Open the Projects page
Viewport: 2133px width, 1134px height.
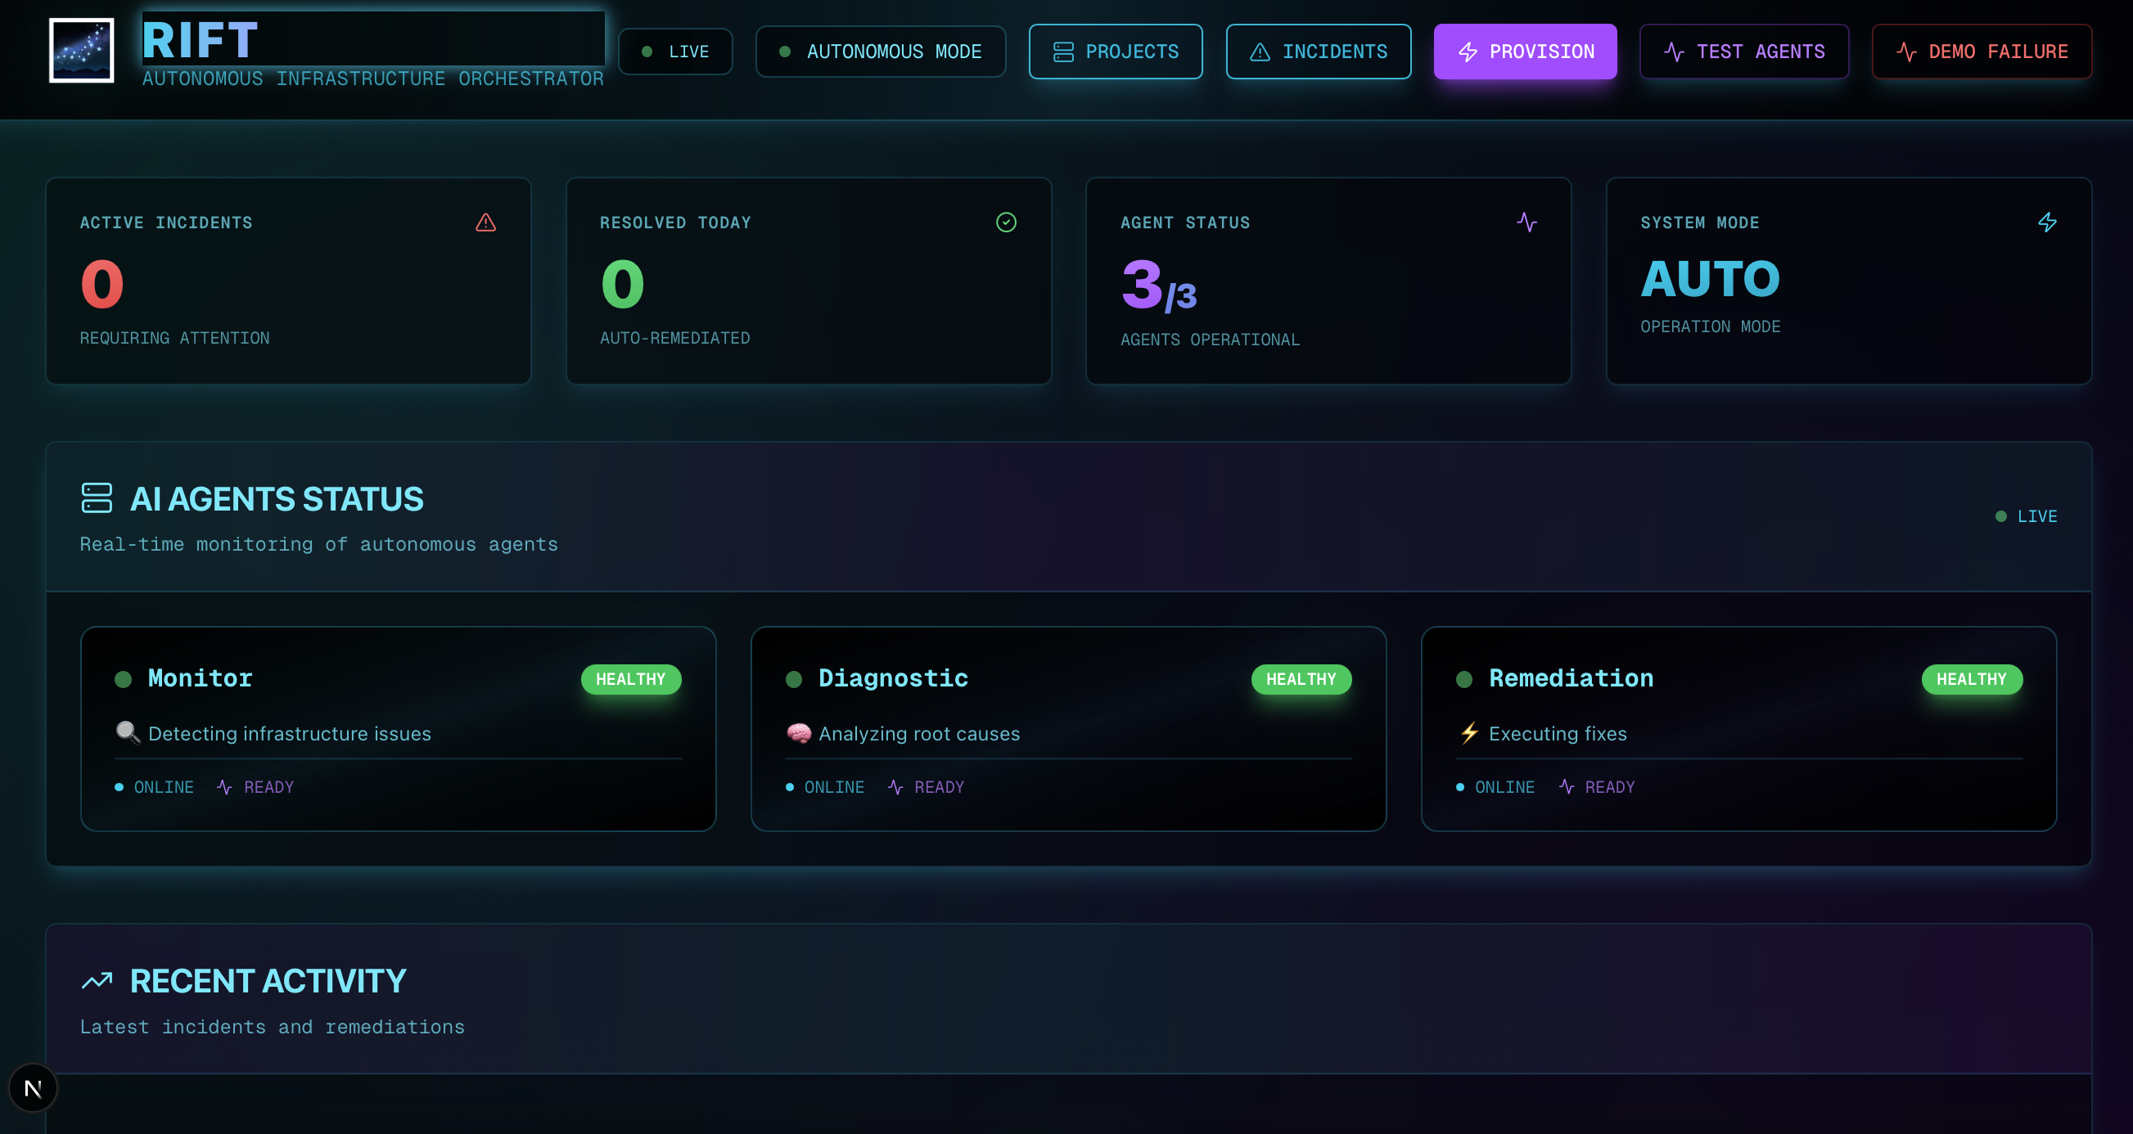[1116, 52]
